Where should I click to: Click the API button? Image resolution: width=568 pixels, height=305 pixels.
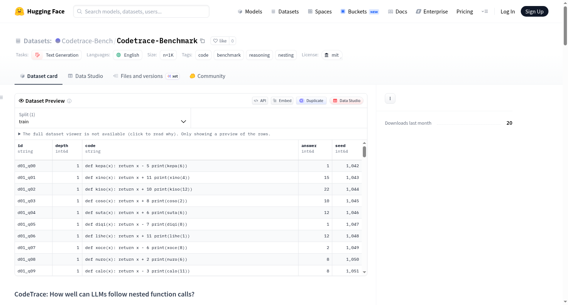[x=260, y=101]
